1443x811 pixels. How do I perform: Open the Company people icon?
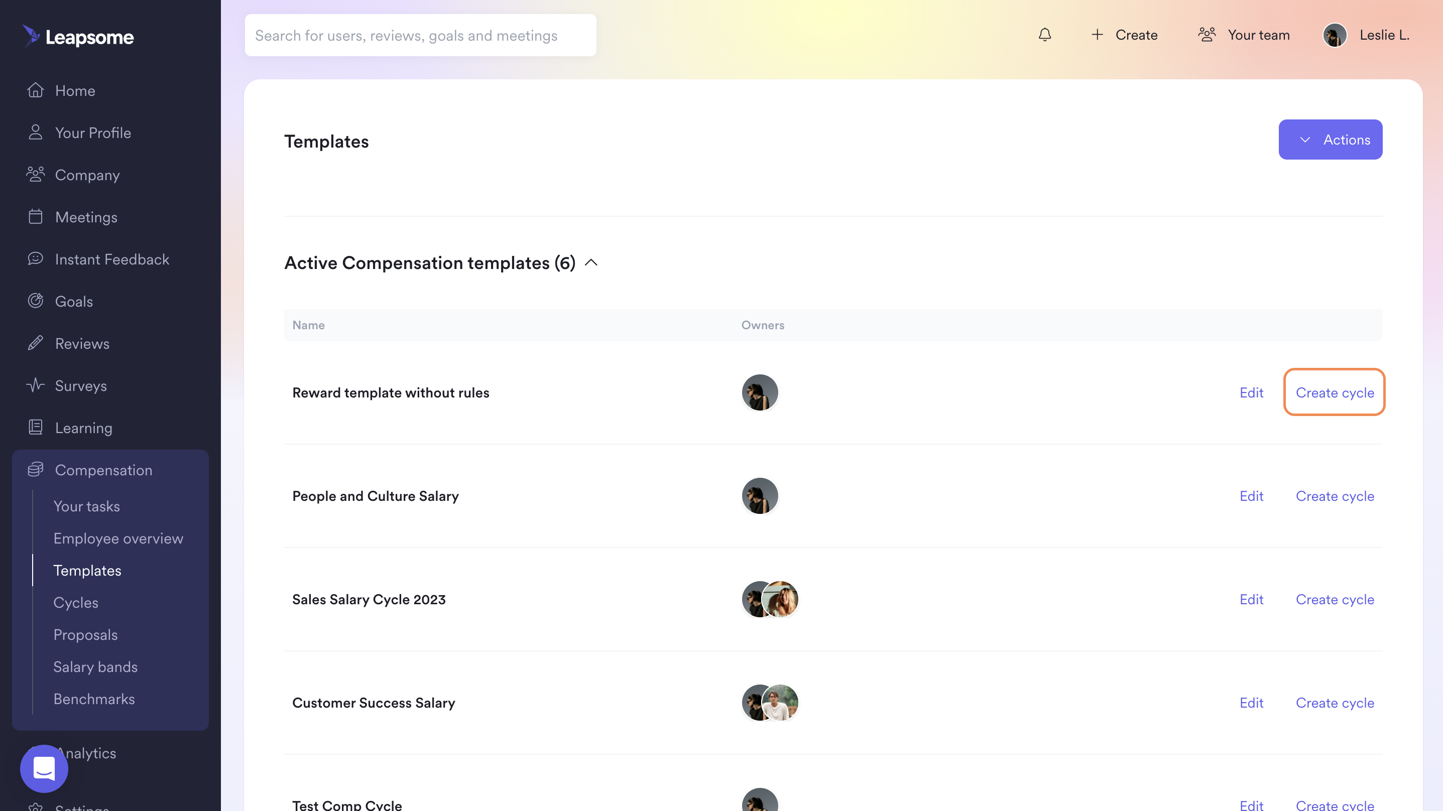pyautogui.click(x=35, y=175)
